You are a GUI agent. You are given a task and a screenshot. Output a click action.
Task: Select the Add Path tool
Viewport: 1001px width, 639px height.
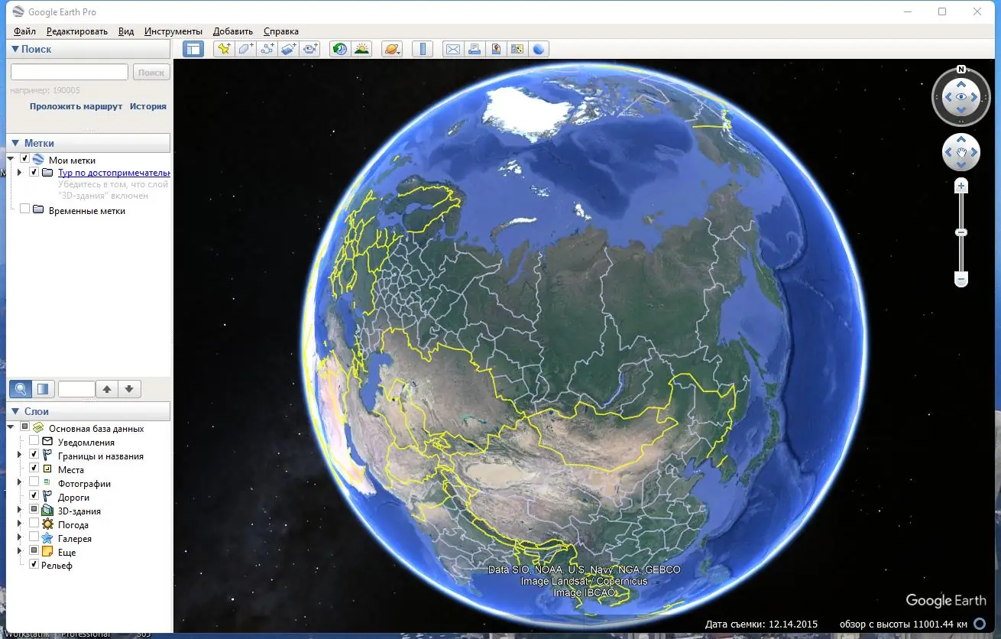[267, 48]
